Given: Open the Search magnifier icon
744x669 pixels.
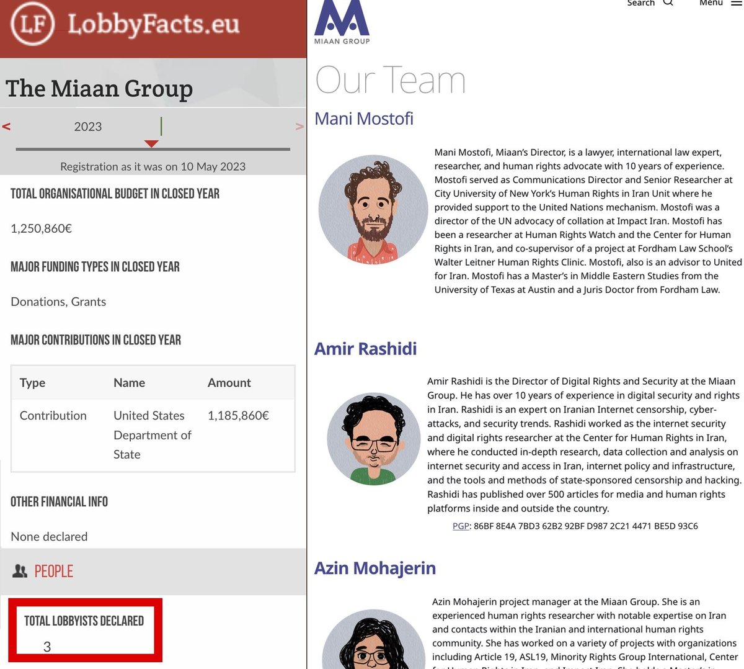Looking at the screenshot, I should point(668,2).
